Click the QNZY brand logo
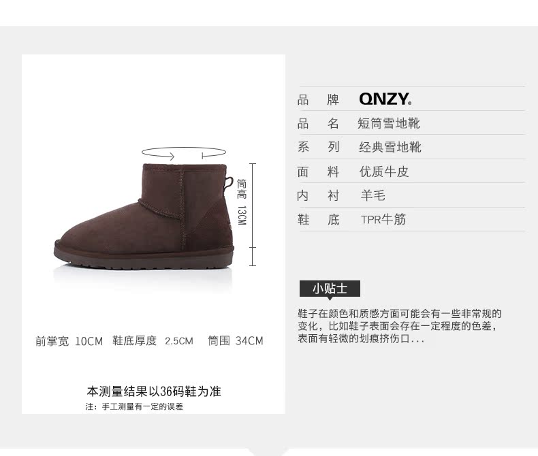This screenshot has width=538, height=456. [385, 99]
